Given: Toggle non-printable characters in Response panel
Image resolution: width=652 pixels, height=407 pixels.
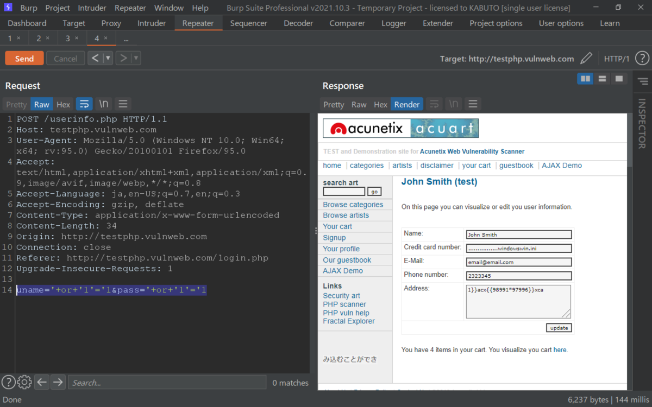Looking at the screenshot, I should 453,104.
